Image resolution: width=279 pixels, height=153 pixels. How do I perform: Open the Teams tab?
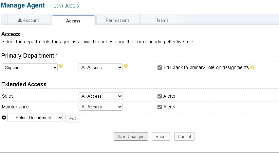tap(162, 20)
